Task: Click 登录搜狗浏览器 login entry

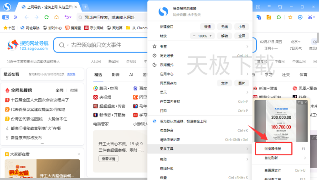Action: click(x=185, y=8)
